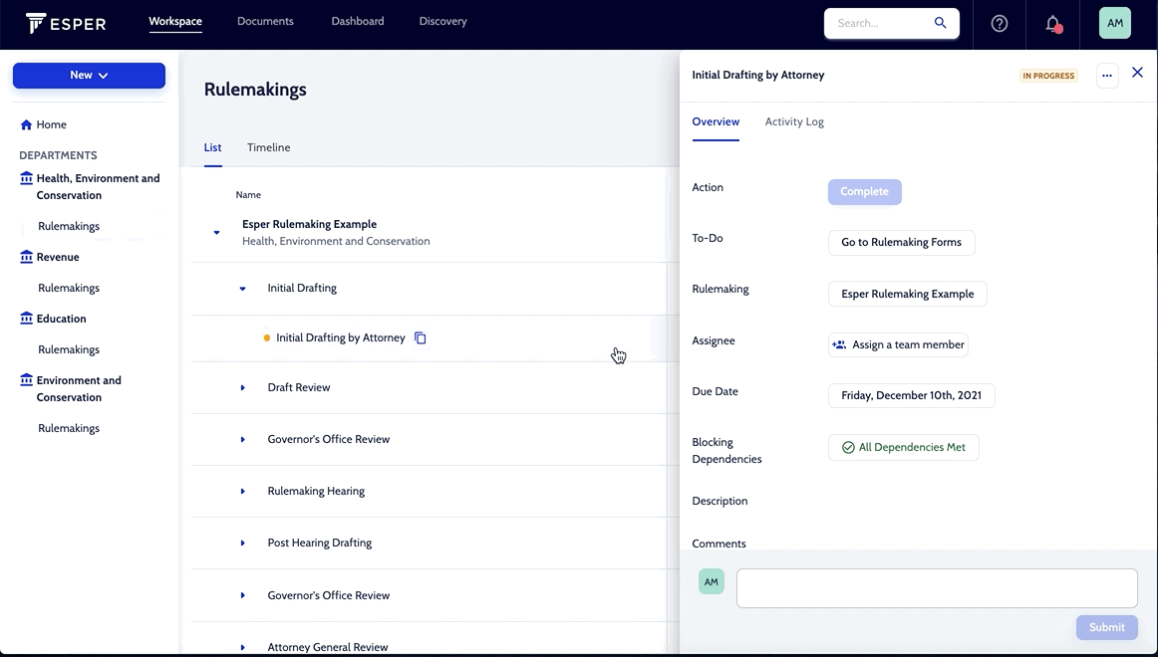Copy the Initial Drafting by Attorney task link
This screenshot has width=1158, height=657.
pos(420,337)
